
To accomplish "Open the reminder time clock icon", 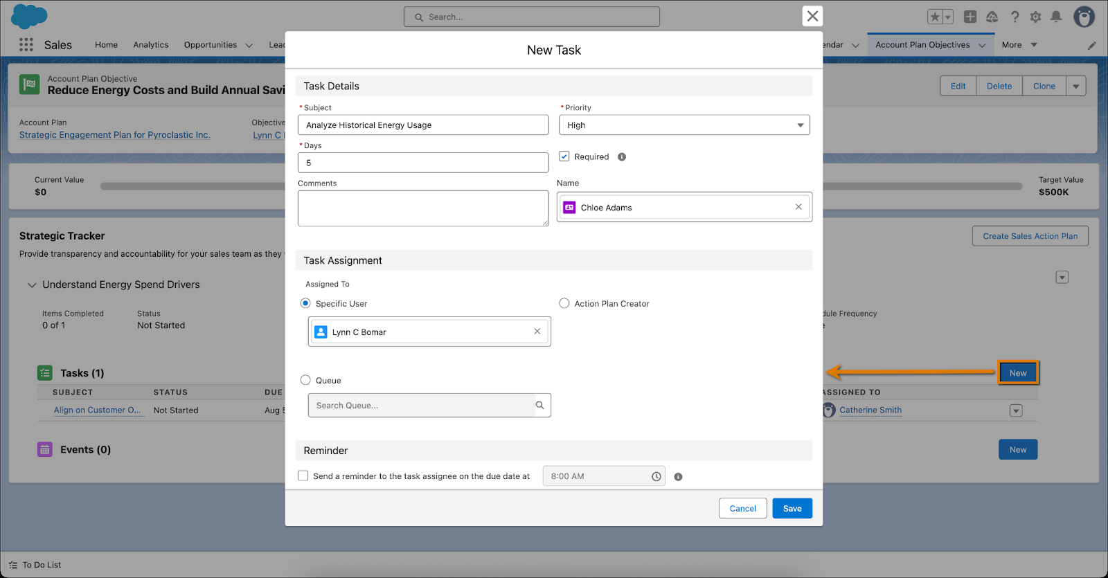I will pos(656,476).
